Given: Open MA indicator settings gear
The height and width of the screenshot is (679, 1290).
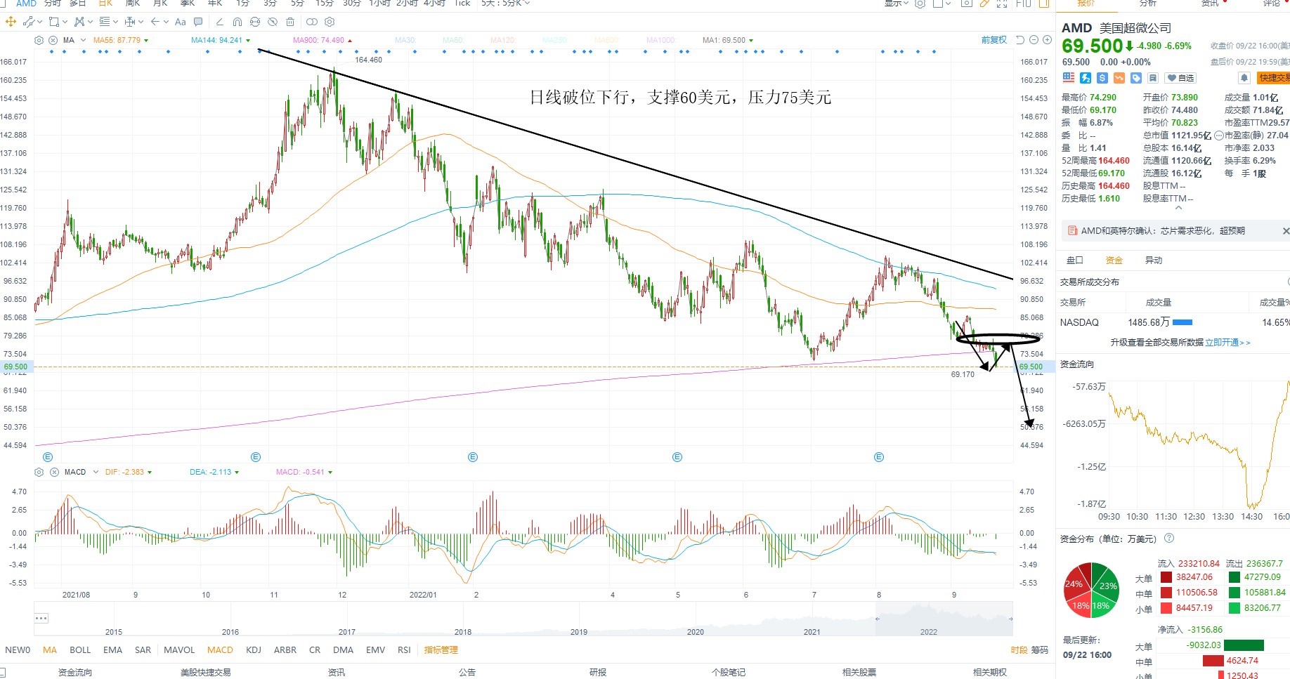Looking at the screenshot, I should [39, 40].
